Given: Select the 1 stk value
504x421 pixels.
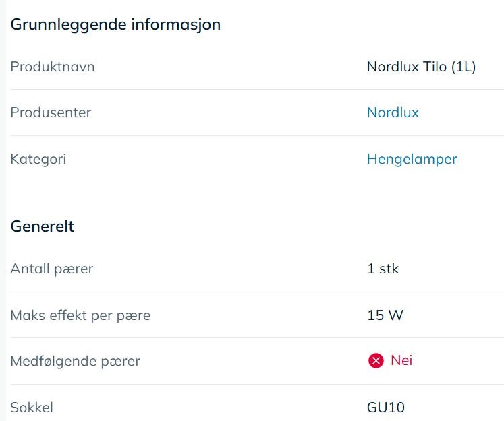Looking at the screenshot, I should [383, 269].
